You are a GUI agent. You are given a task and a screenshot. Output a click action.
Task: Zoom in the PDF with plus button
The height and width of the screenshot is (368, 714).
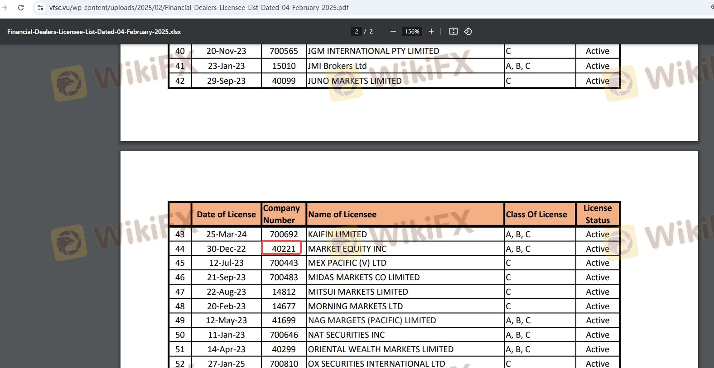(x=431, y=31)
